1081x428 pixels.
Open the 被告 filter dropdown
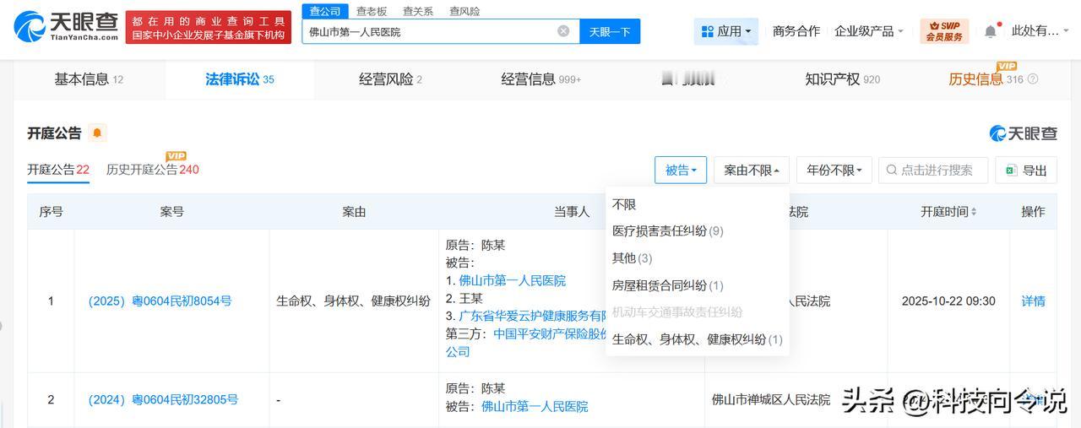coord(681,170)
